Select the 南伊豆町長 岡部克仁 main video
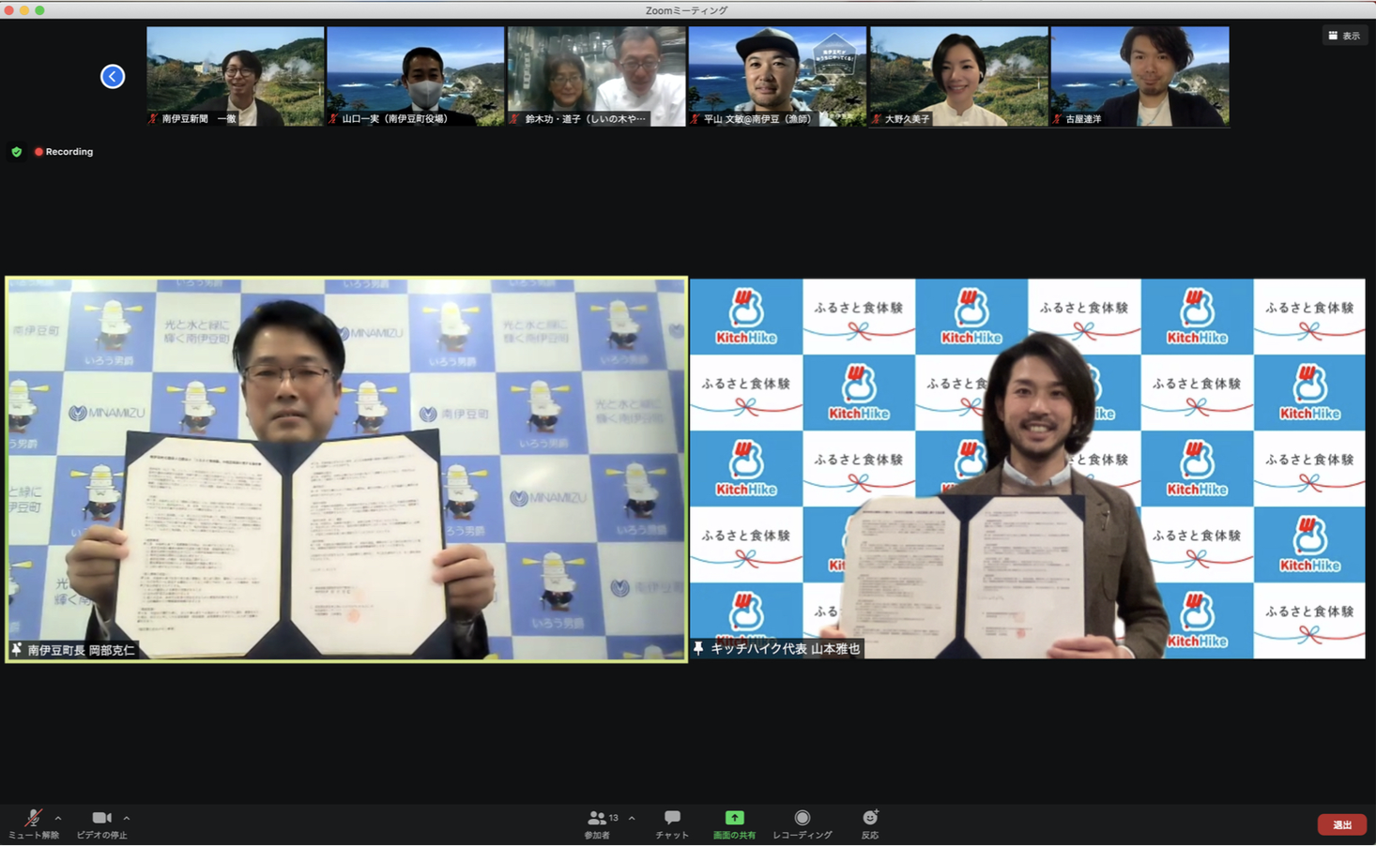The width and height of the screenshot is (1376, 846). [x=346, y=469]
